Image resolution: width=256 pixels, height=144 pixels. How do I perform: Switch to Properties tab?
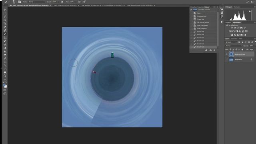click(200, 7)
